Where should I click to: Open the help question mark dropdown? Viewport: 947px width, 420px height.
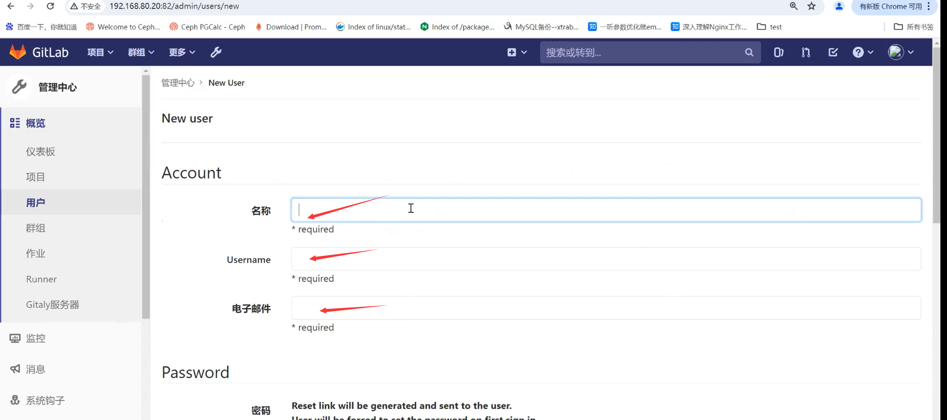[863, 52]
